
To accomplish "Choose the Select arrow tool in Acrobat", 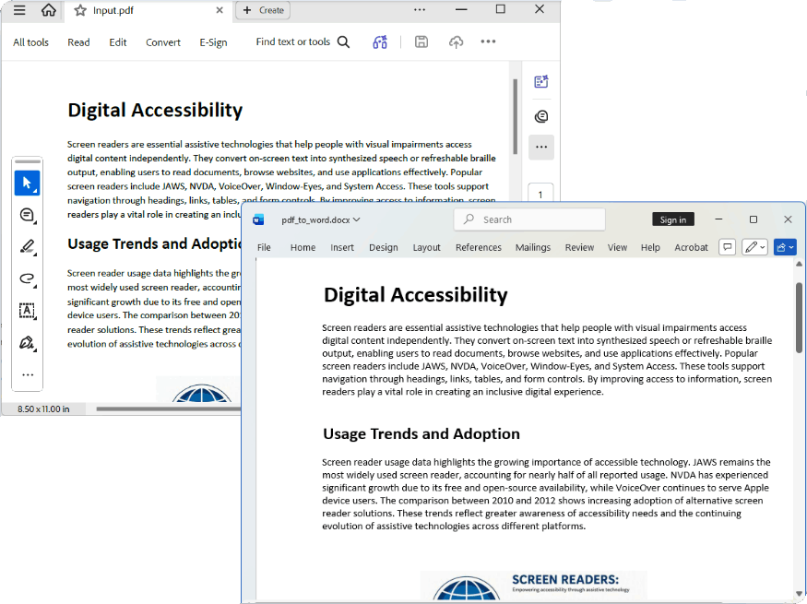I will [x=28, y=184].
